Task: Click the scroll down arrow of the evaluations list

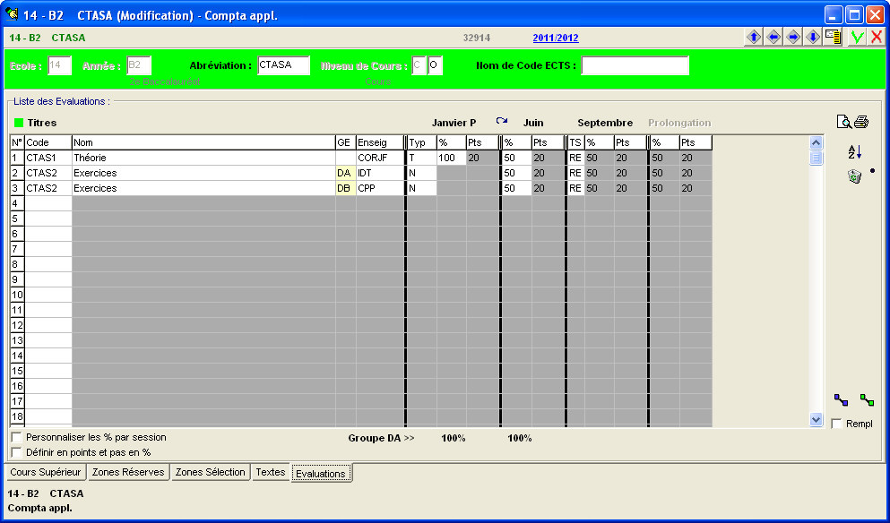Action: [817, 420]
